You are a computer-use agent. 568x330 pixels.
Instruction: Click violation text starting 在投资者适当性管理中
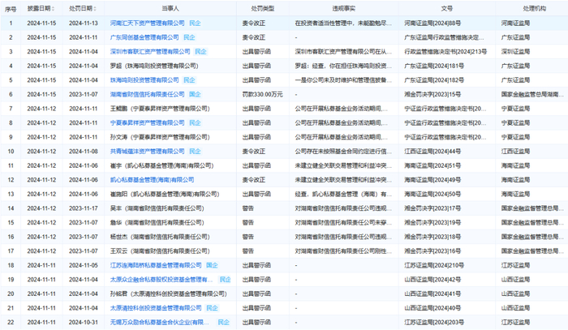coord(343,24)
